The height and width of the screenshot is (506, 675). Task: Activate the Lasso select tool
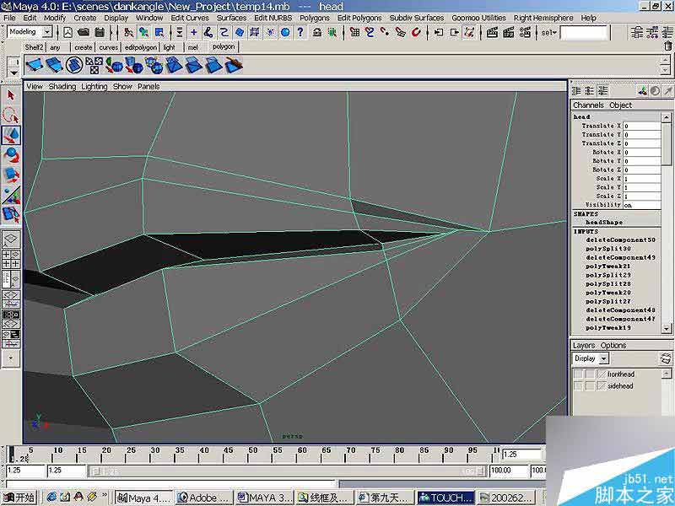pos(11,116)
